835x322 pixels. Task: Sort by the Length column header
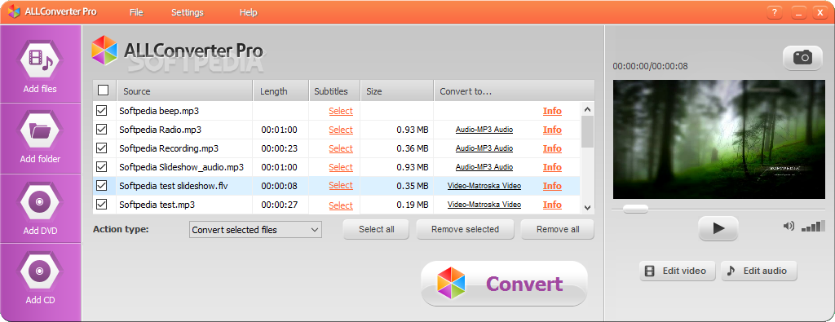tap(281, 91)
